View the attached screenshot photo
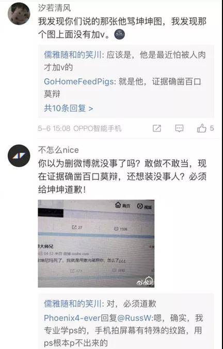Screen dimensions: 223x349 96,243
